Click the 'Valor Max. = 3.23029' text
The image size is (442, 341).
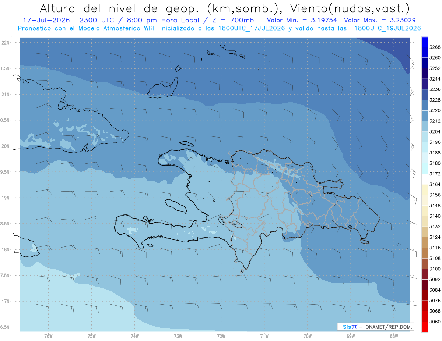(x=380, y=20)
